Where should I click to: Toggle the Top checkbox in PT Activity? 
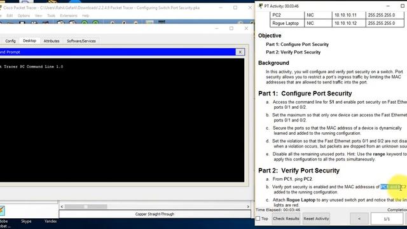258,219
